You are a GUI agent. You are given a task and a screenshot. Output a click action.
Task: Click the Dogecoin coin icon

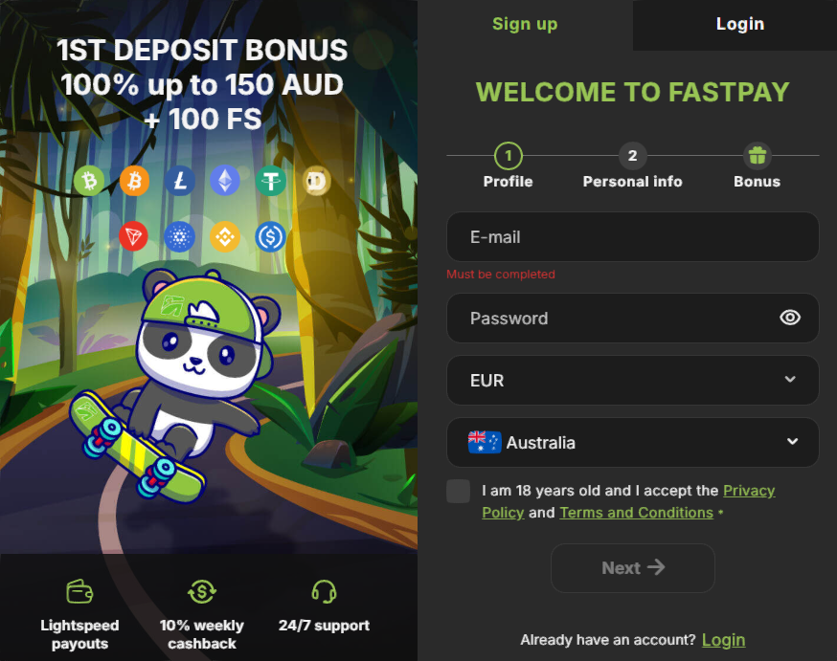click(317, 181)
